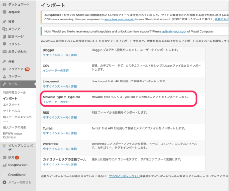
Task: Click the plug icon beside プラグイン
Action: coord(4,69)
